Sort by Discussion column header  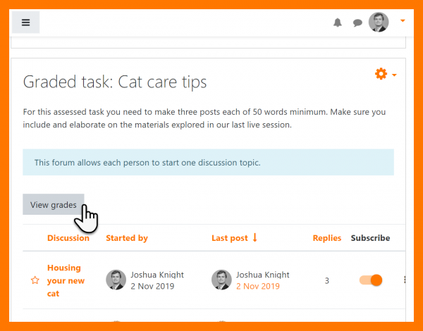tap(68, 238)
